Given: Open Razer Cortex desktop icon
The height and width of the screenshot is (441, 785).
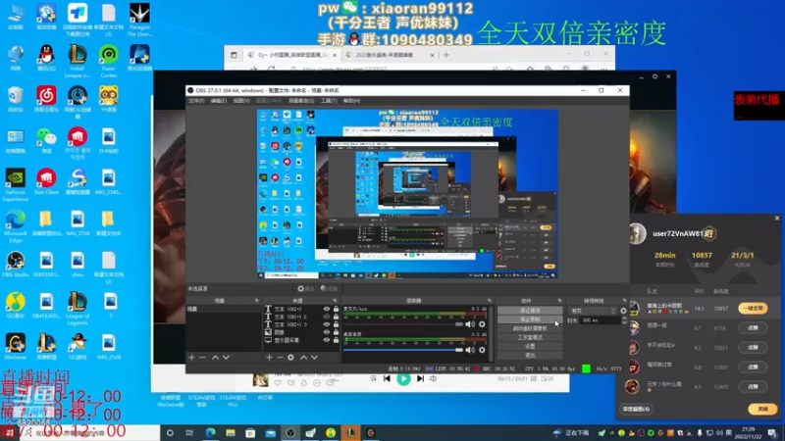Looking at the screenshot, I should tap(109, 61).
